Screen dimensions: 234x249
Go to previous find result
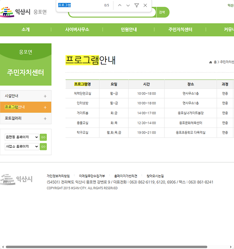(x=120, y=5)
